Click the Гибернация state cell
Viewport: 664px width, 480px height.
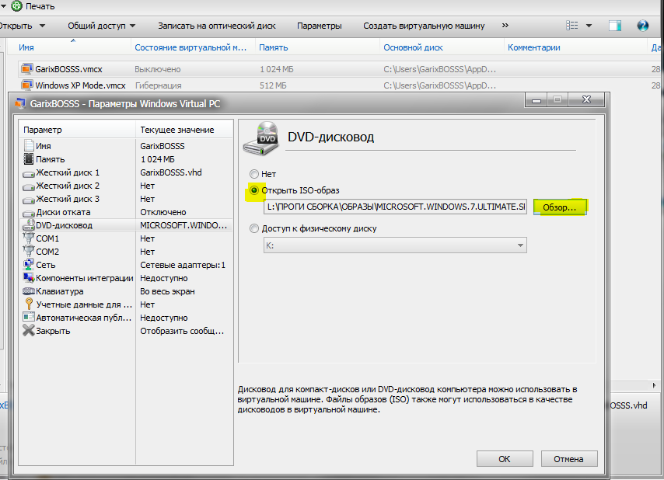(158, 85)
